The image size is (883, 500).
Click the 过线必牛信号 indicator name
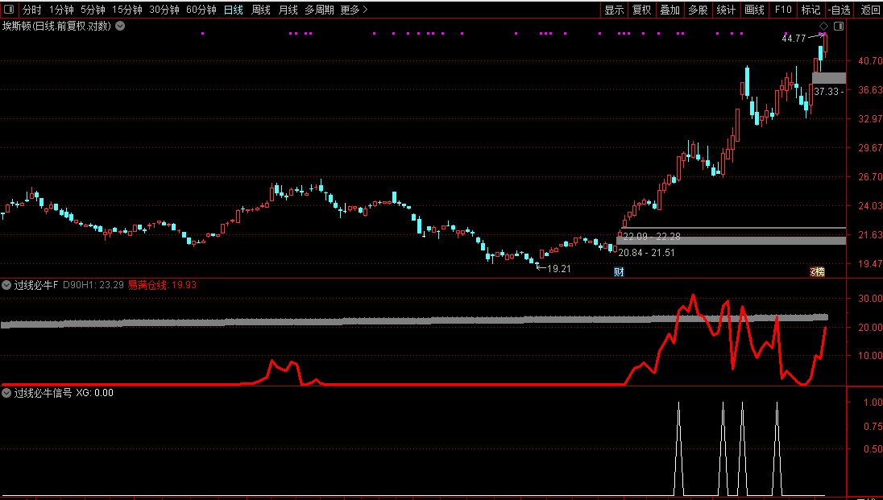[43, 393]
